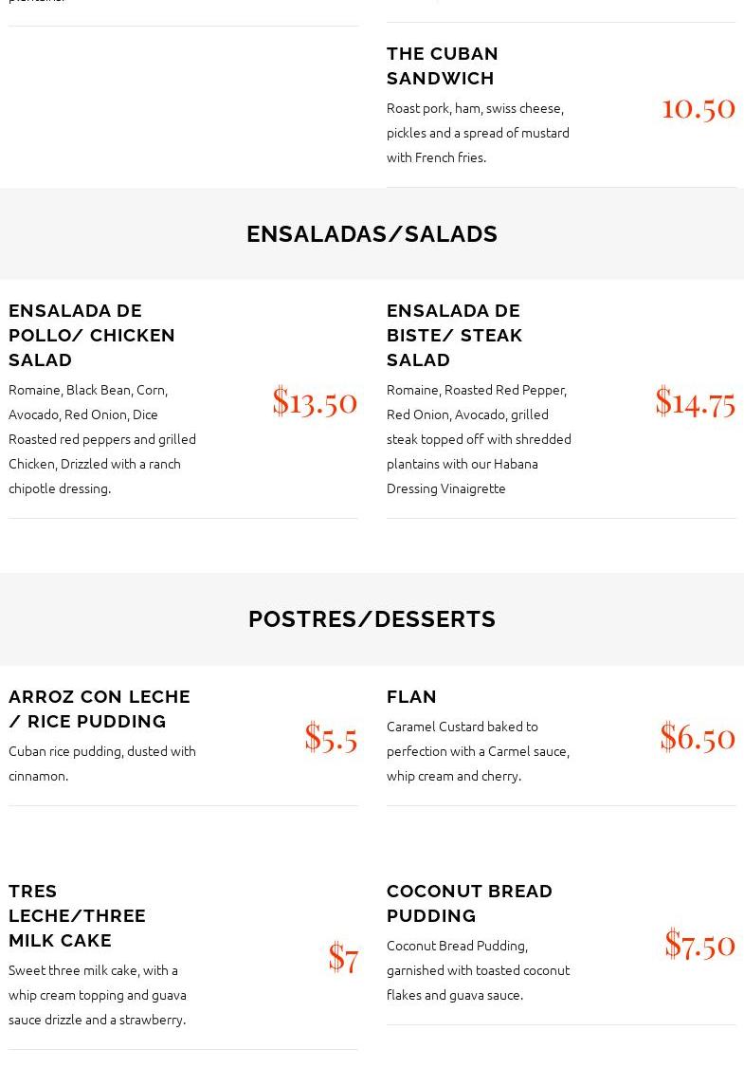Open Ensalada de Pollo/Chicken Salad item
Image resolution: width=744 pixels, height=1086 pixels.
click(91, 335)
